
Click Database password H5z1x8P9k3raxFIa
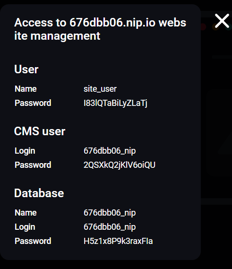(x=118, y=241)
